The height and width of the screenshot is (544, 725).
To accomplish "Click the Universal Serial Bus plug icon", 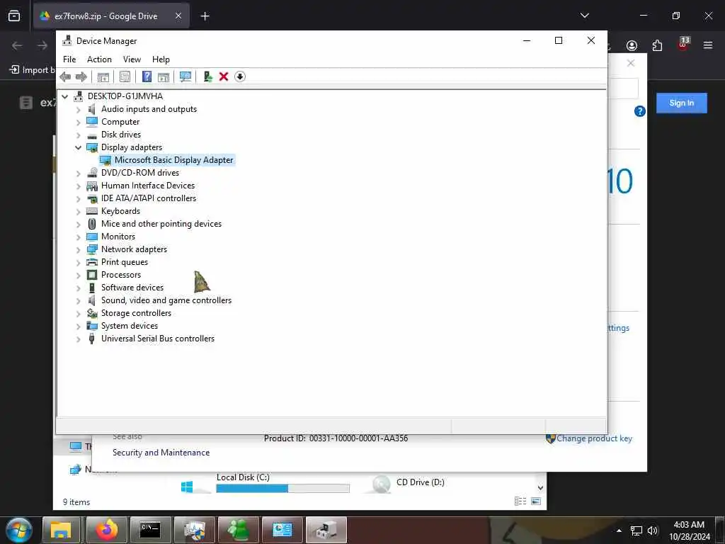I will (92, 339).
